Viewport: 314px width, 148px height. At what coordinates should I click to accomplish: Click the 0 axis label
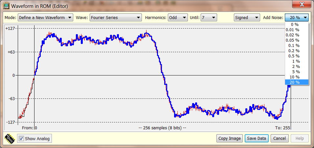click(14, 75)
